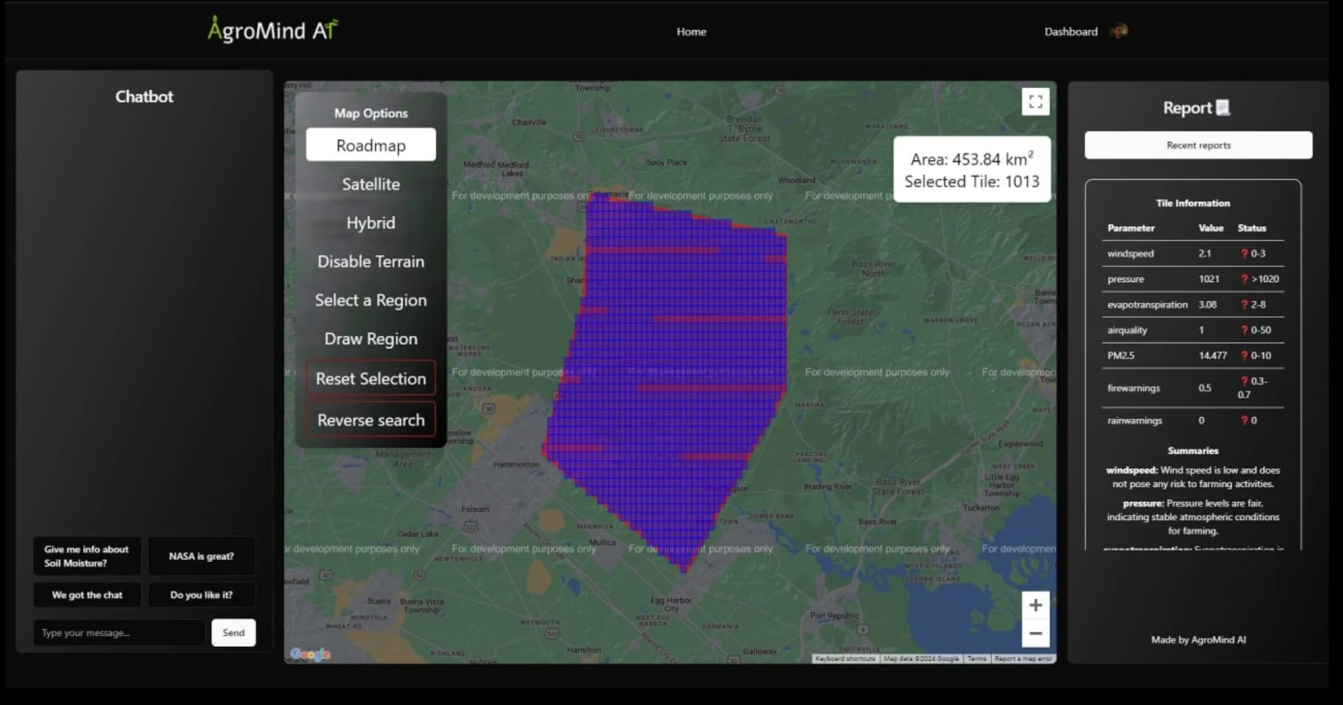Switch the map to Satellite view
The image size is (1343, 705).
click(371, 184)
